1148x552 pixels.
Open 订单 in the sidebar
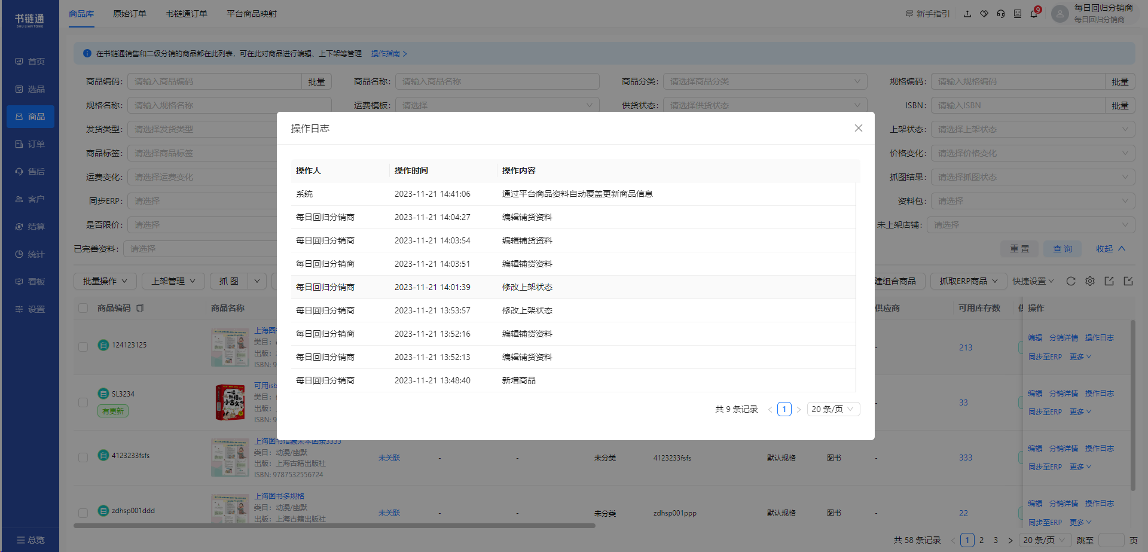click(30, 144)
